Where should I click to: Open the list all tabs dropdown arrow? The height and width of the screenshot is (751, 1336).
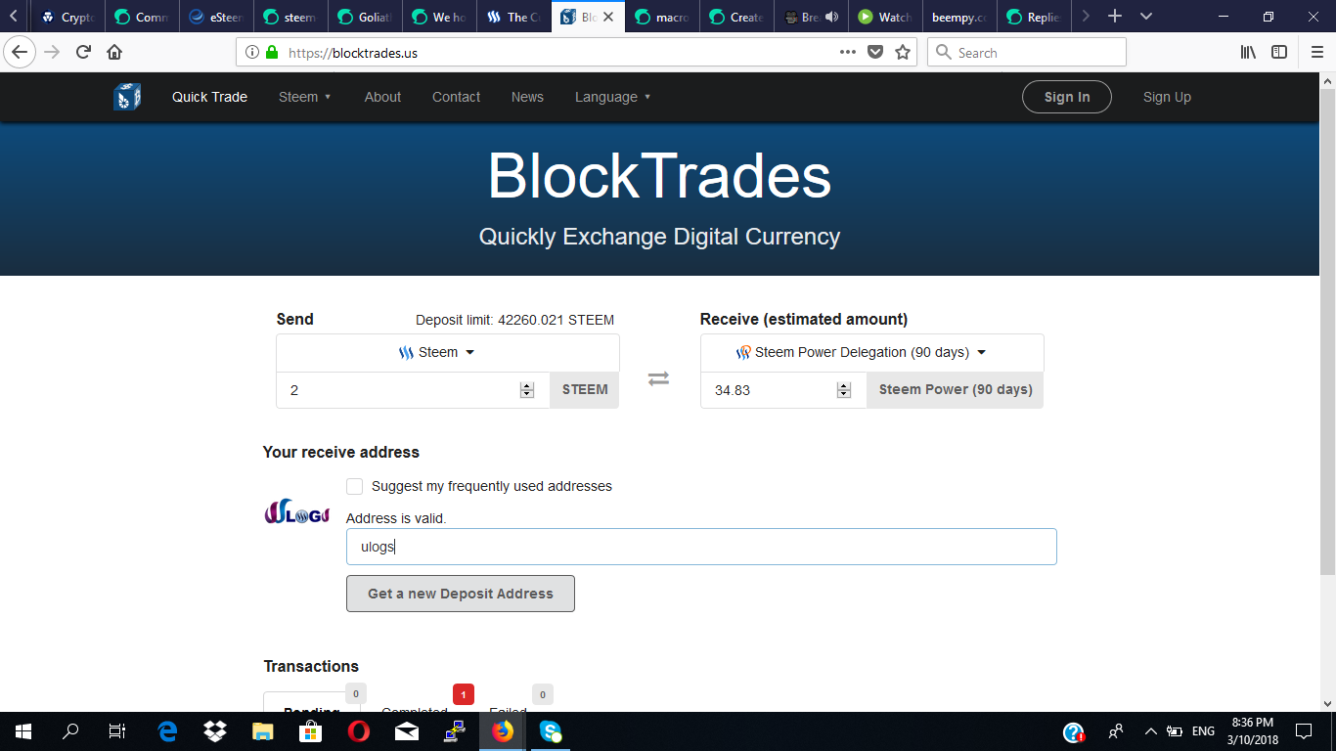(x=1146, y=17)
